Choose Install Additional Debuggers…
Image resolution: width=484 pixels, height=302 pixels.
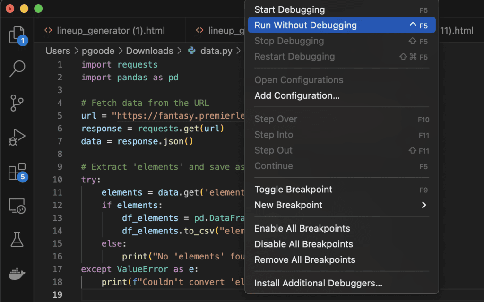[341, 283]
